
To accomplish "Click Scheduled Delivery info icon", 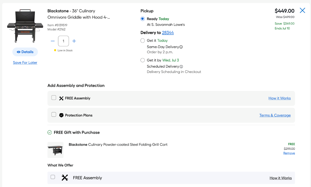I will 181,67.
